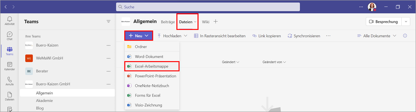Open Dateien in the left rail
The image size is (416, 112).
tap(10, 97)
